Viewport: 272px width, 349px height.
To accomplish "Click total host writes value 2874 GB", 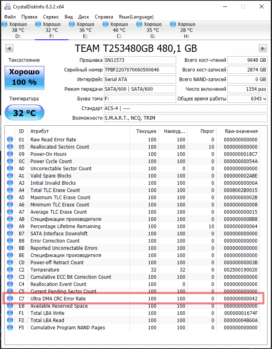I will pos(247,70).
